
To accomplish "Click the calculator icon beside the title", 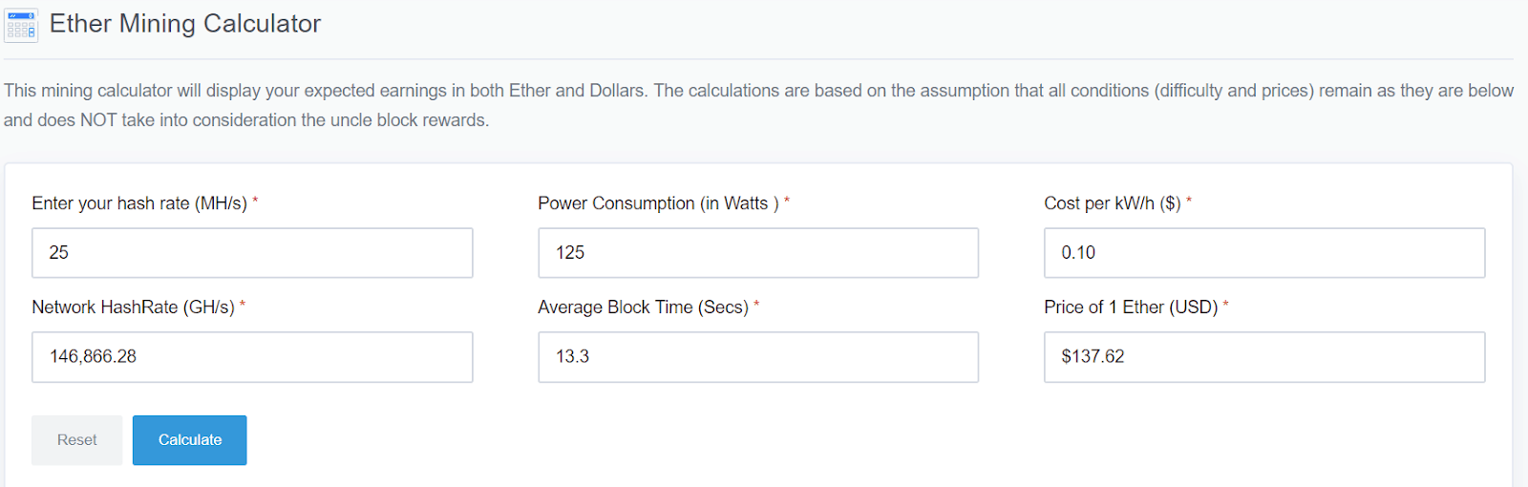I will click(x=21, y=25).
